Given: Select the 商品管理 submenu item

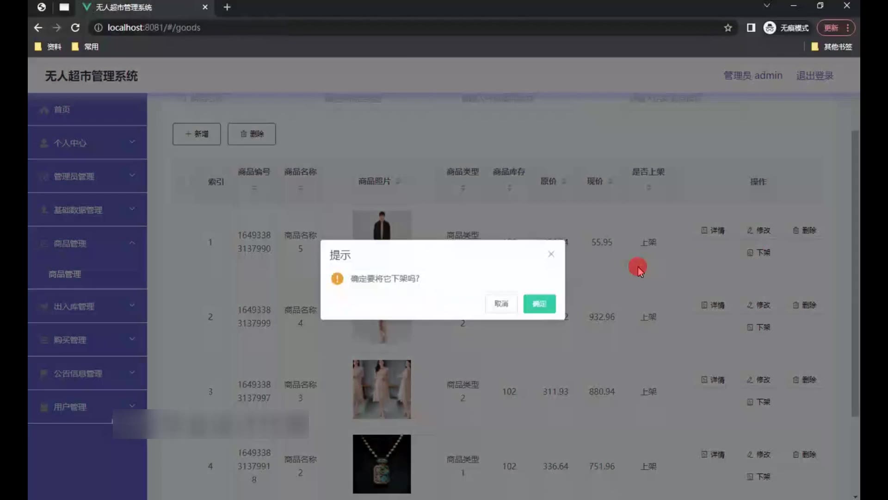Looking at the screenshot, I should 65,274.
